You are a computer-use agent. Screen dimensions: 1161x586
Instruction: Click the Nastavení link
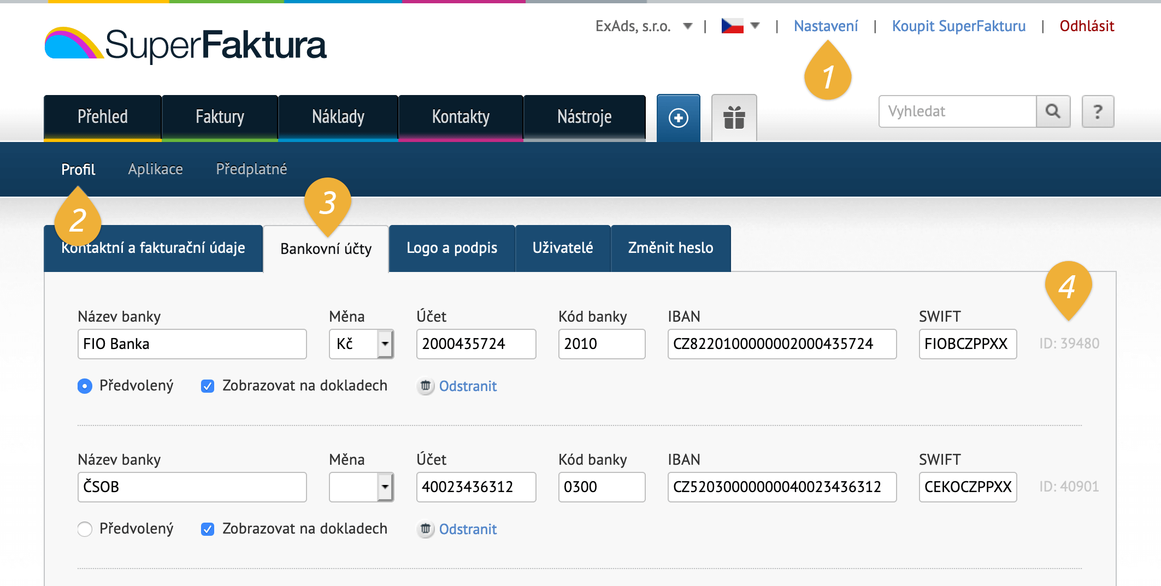(x=826, y=26)
